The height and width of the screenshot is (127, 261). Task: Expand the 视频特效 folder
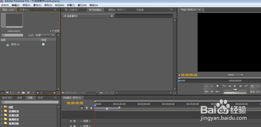[2, 119]
